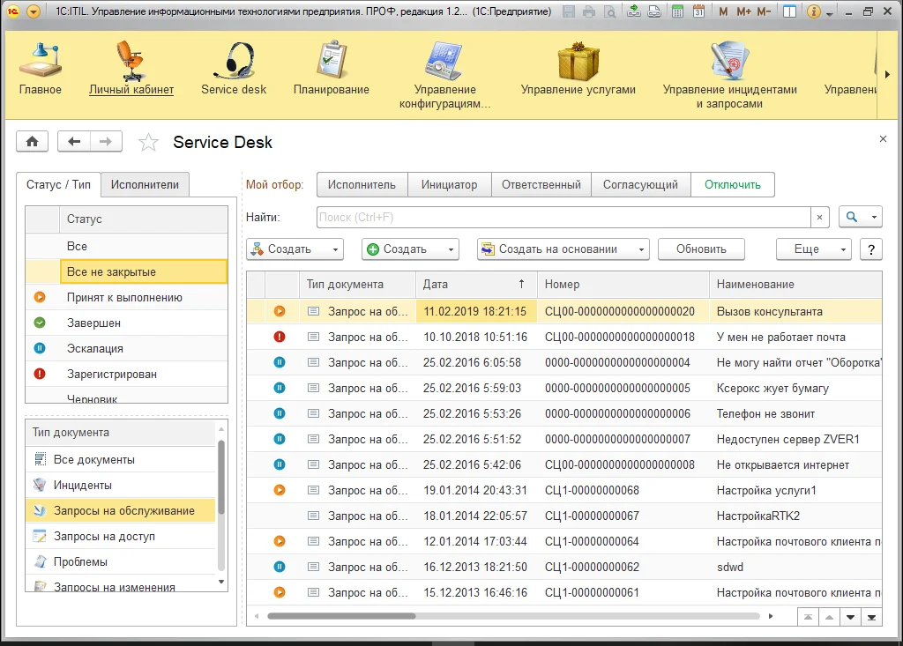This screenshot has height=646, width=903.
Task: Click the grayed-out save icon in title bar
Action: pyautogui.click(x=569, y=11)
